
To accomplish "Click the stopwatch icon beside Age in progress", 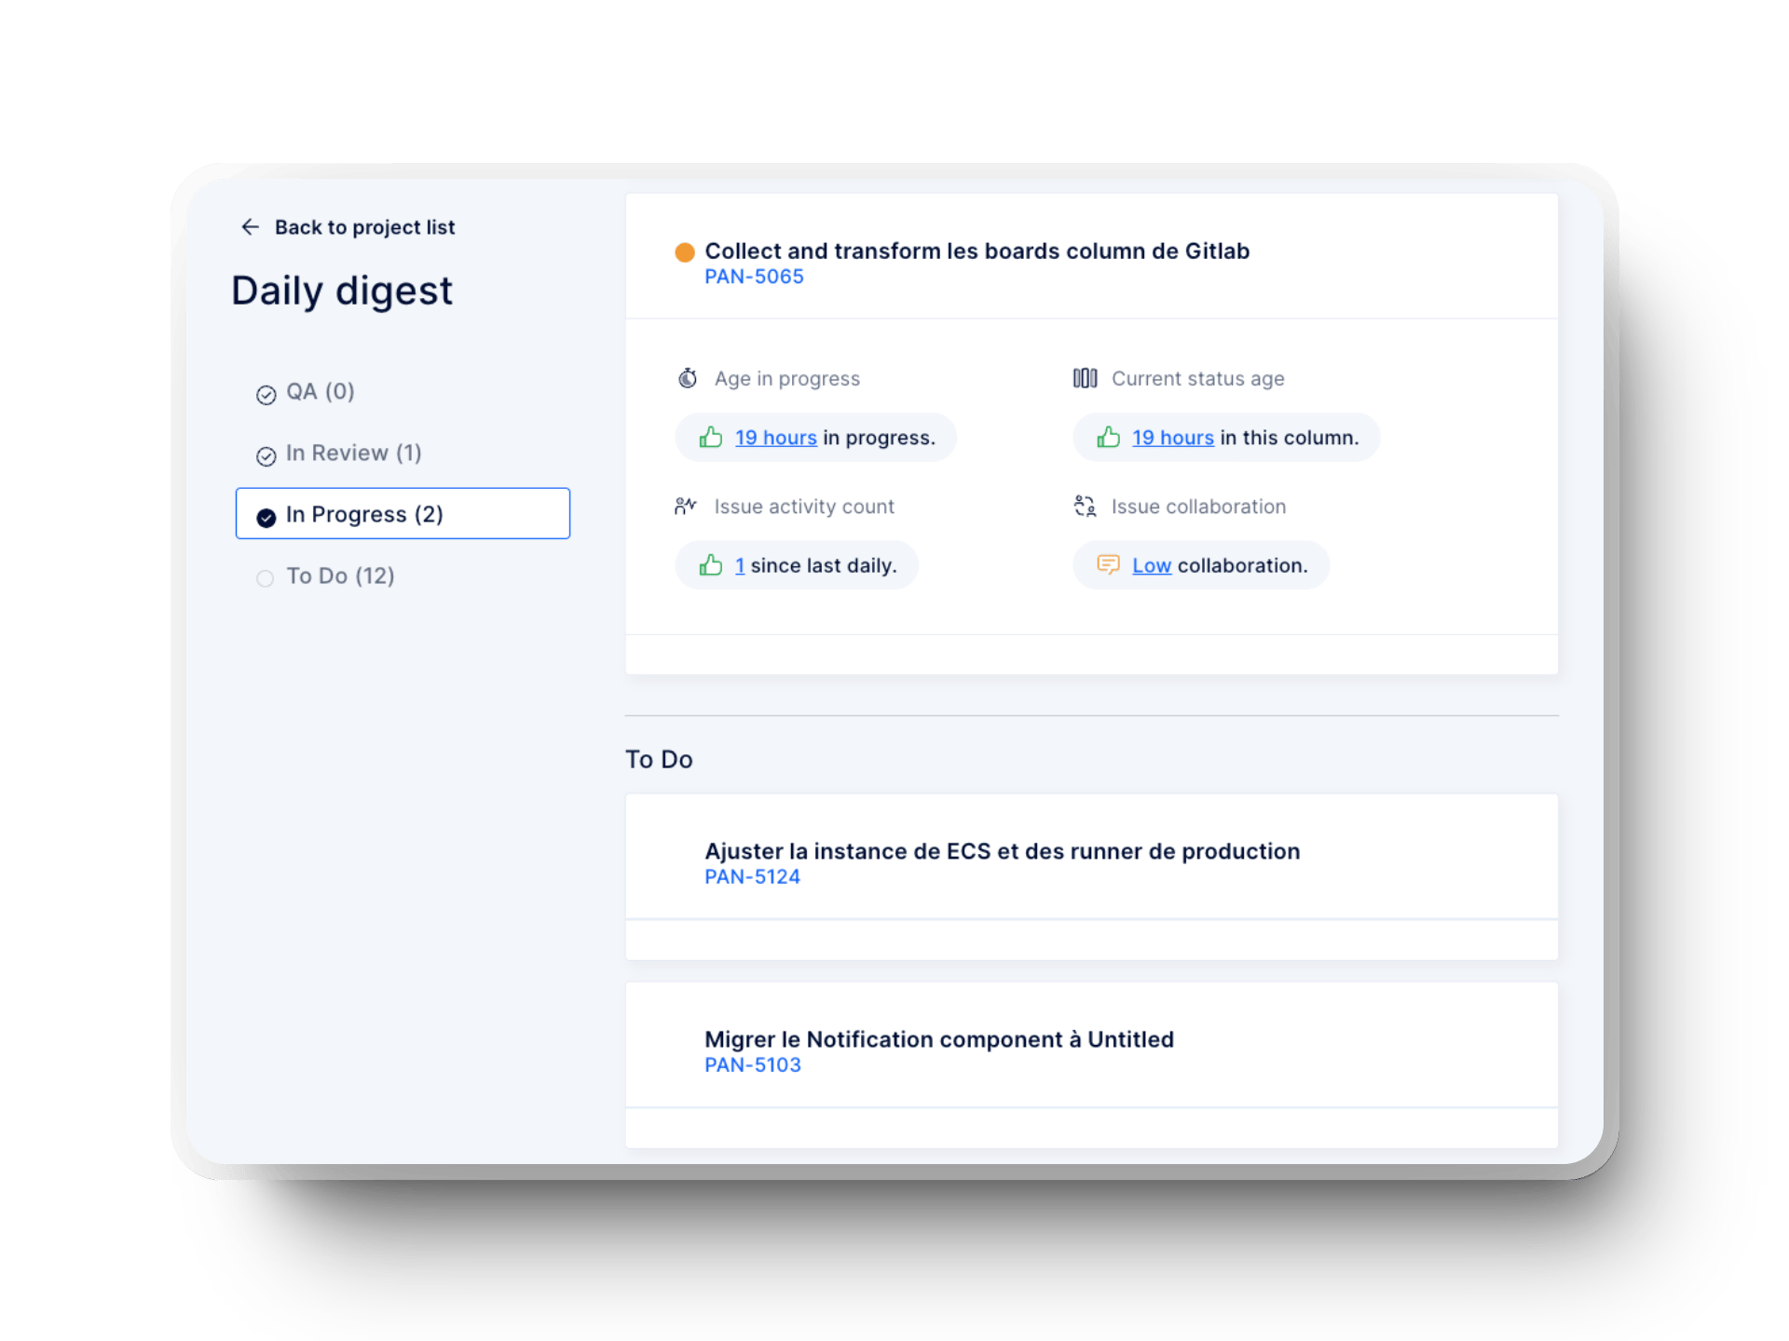I will tap(687, 378).
